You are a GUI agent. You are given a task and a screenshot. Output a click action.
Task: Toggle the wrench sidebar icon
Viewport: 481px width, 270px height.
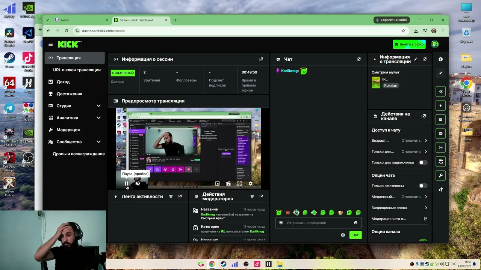(440, 175)
